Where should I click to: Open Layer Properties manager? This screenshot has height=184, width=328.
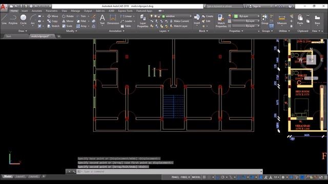coord(142,21)
